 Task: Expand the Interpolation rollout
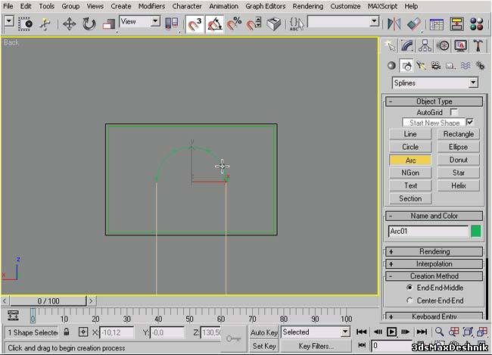[434, 263]
